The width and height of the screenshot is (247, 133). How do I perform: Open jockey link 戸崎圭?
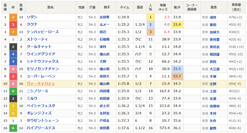click(105, 121)
